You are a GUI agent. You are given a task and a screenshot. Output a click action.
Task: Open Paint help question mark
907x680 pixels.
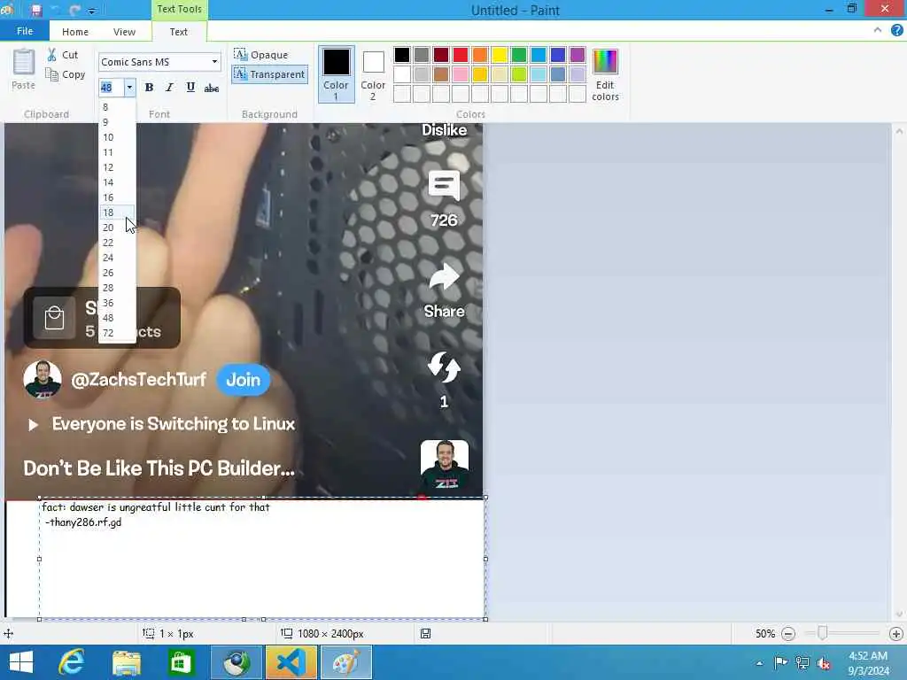896,30
